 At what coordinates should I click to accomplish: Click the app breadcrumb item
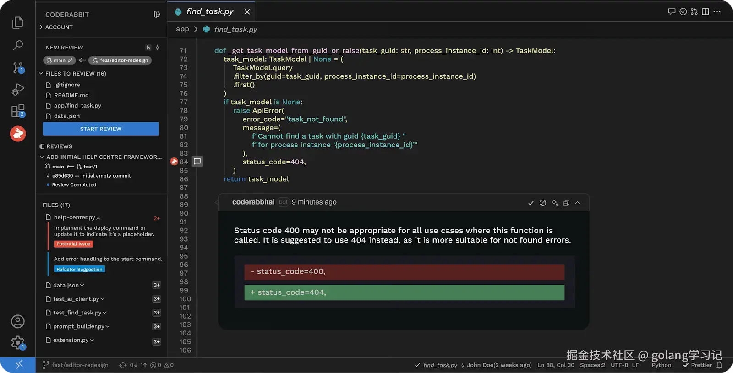click(182, 29)
